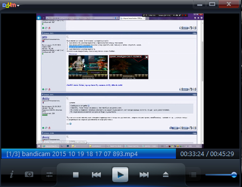
Task: Click the page scrollbar in the video
Action: (x=202, y=61)
